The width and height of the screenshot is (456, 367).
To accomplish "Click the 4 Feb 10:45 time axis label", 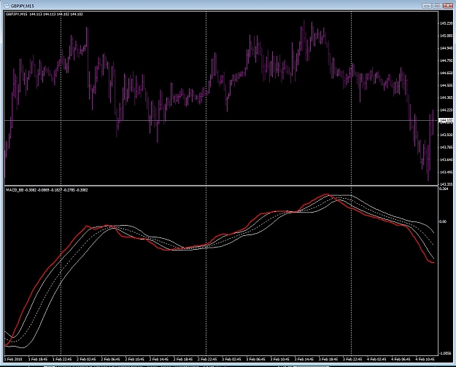I will 425,360.
